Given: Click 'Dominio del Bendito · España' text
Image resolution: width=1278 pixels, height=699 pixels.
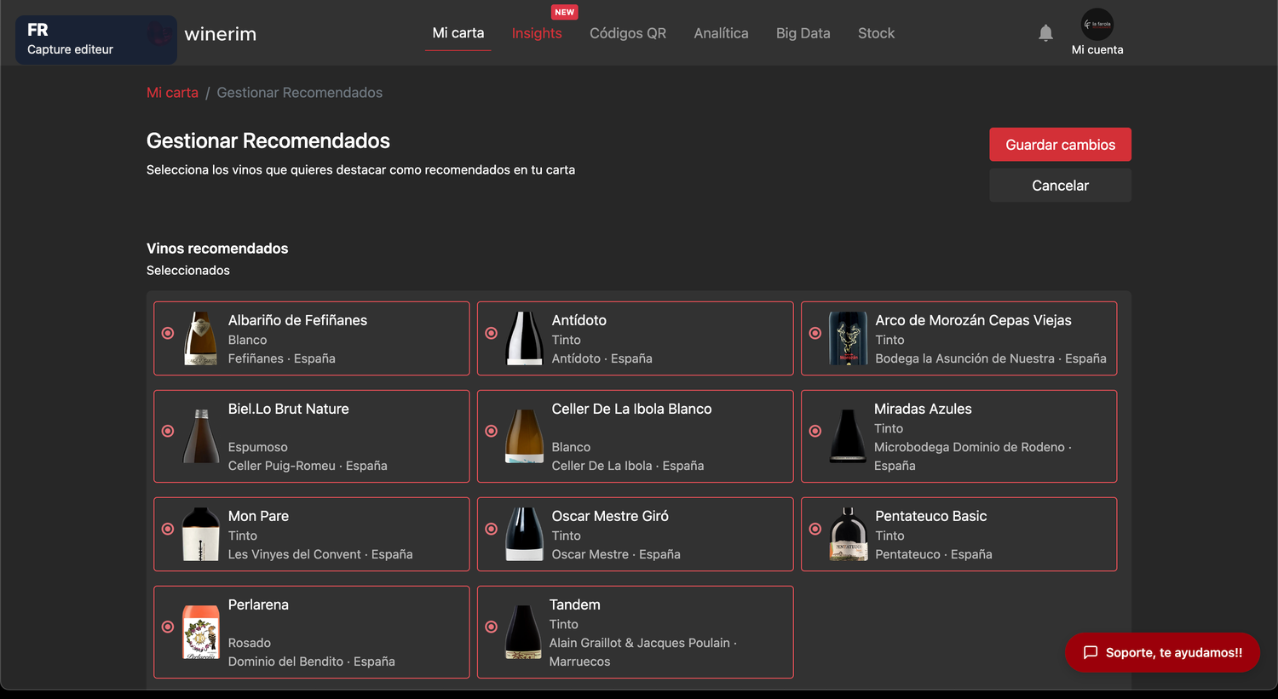Looking at the screenshot, I should 312,662.
